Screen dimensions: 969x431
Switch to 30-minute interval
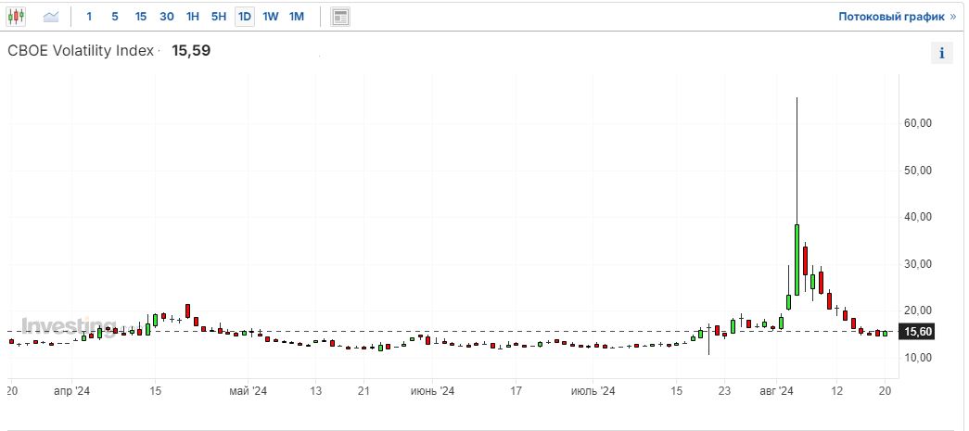tap(167, 17)
